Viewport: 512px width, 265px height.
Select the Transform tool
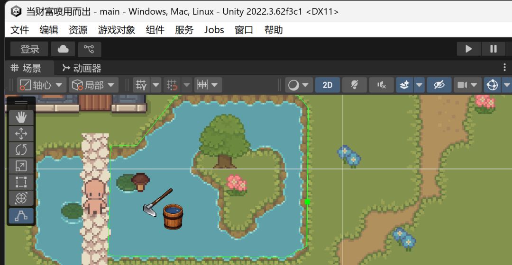click(21, 198)
